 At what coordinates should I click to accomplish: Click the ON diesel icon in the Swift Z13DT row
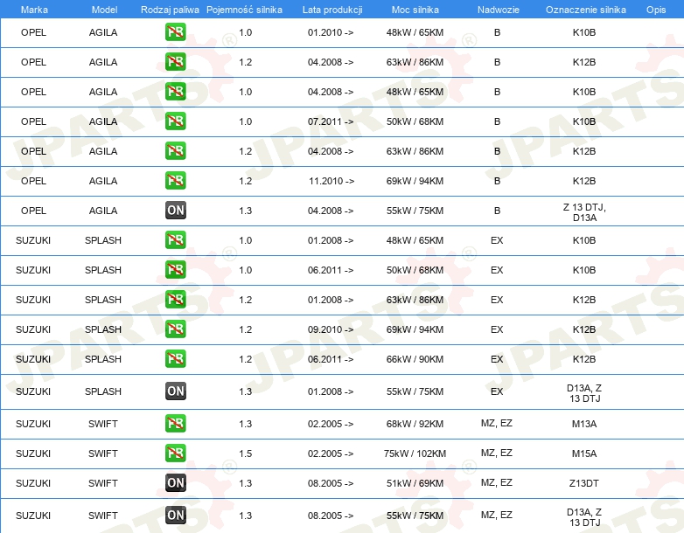point(175,483)
